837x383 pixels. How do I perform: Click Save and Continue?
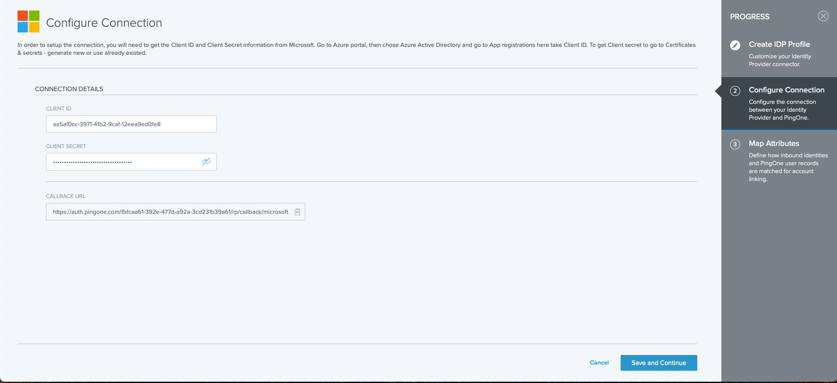pos(658,363)
